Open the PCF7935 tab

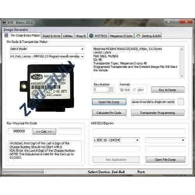tap(98, 36)
